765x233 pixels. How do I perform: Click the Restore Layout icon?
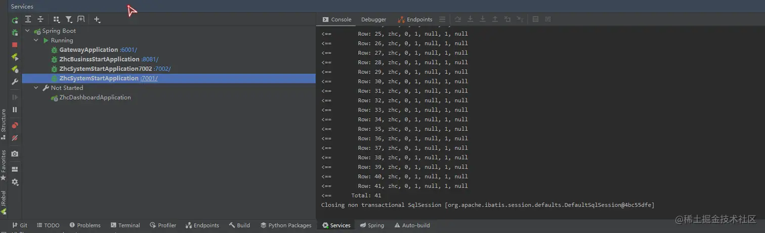[15, 169]
